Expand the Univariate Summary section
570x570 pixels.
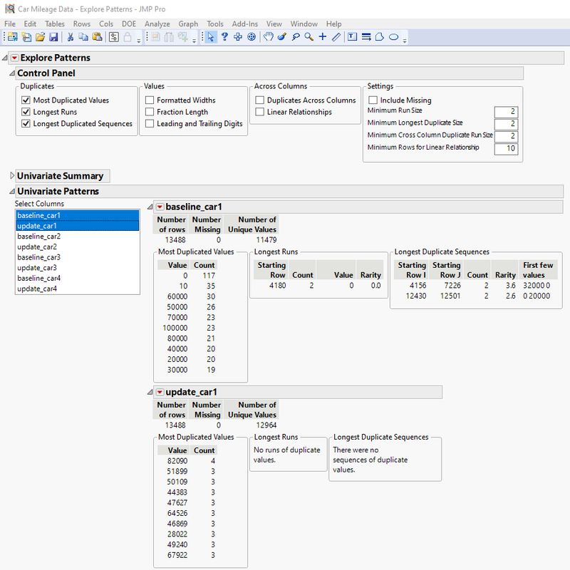(11, 176)
